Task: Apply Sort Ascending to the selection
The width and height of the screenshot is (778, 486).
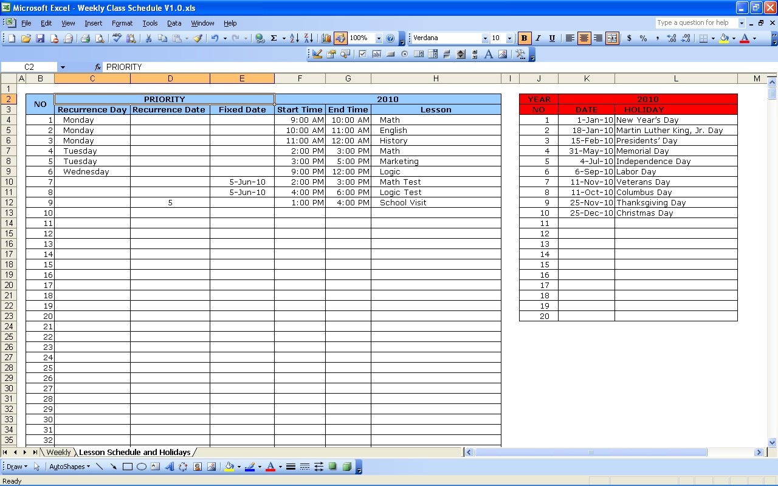Action: pyautogui.click(x=294, y=38)
